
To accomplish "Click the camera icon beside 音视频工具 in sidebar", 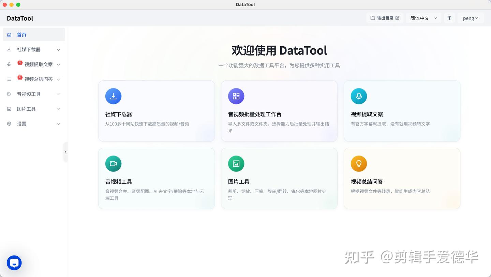I will tap(9, 94).
